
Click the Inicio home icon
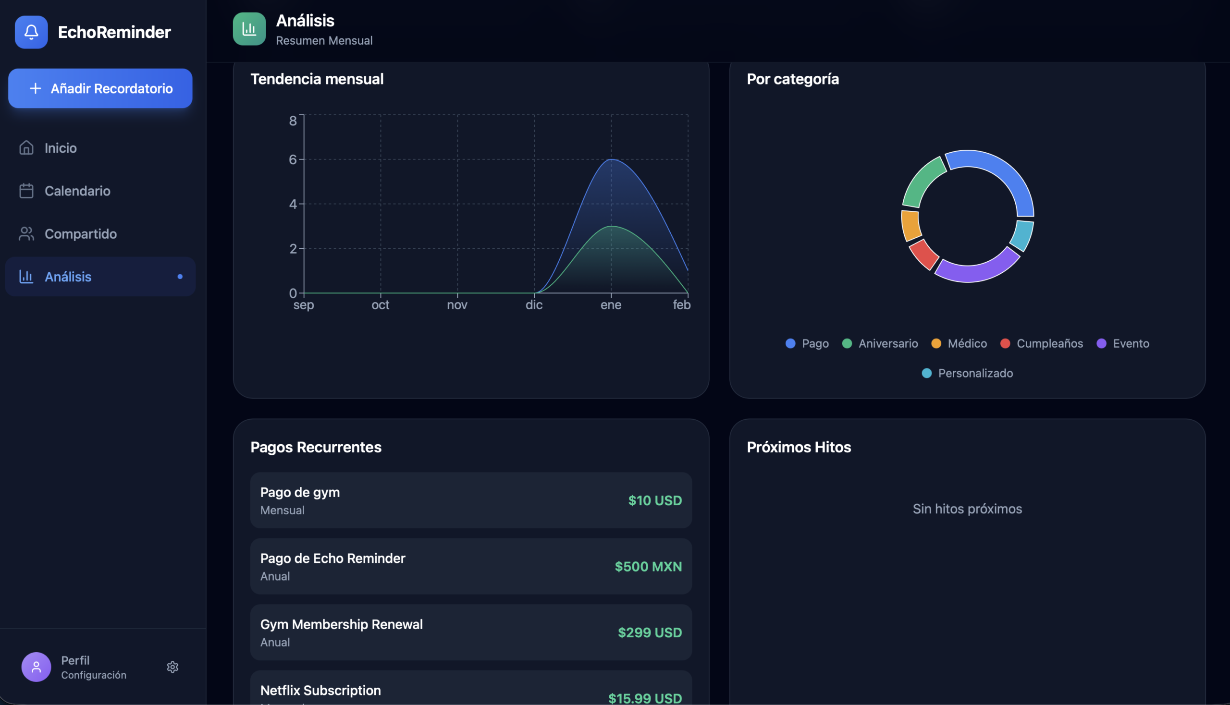[x=26, y=148]
